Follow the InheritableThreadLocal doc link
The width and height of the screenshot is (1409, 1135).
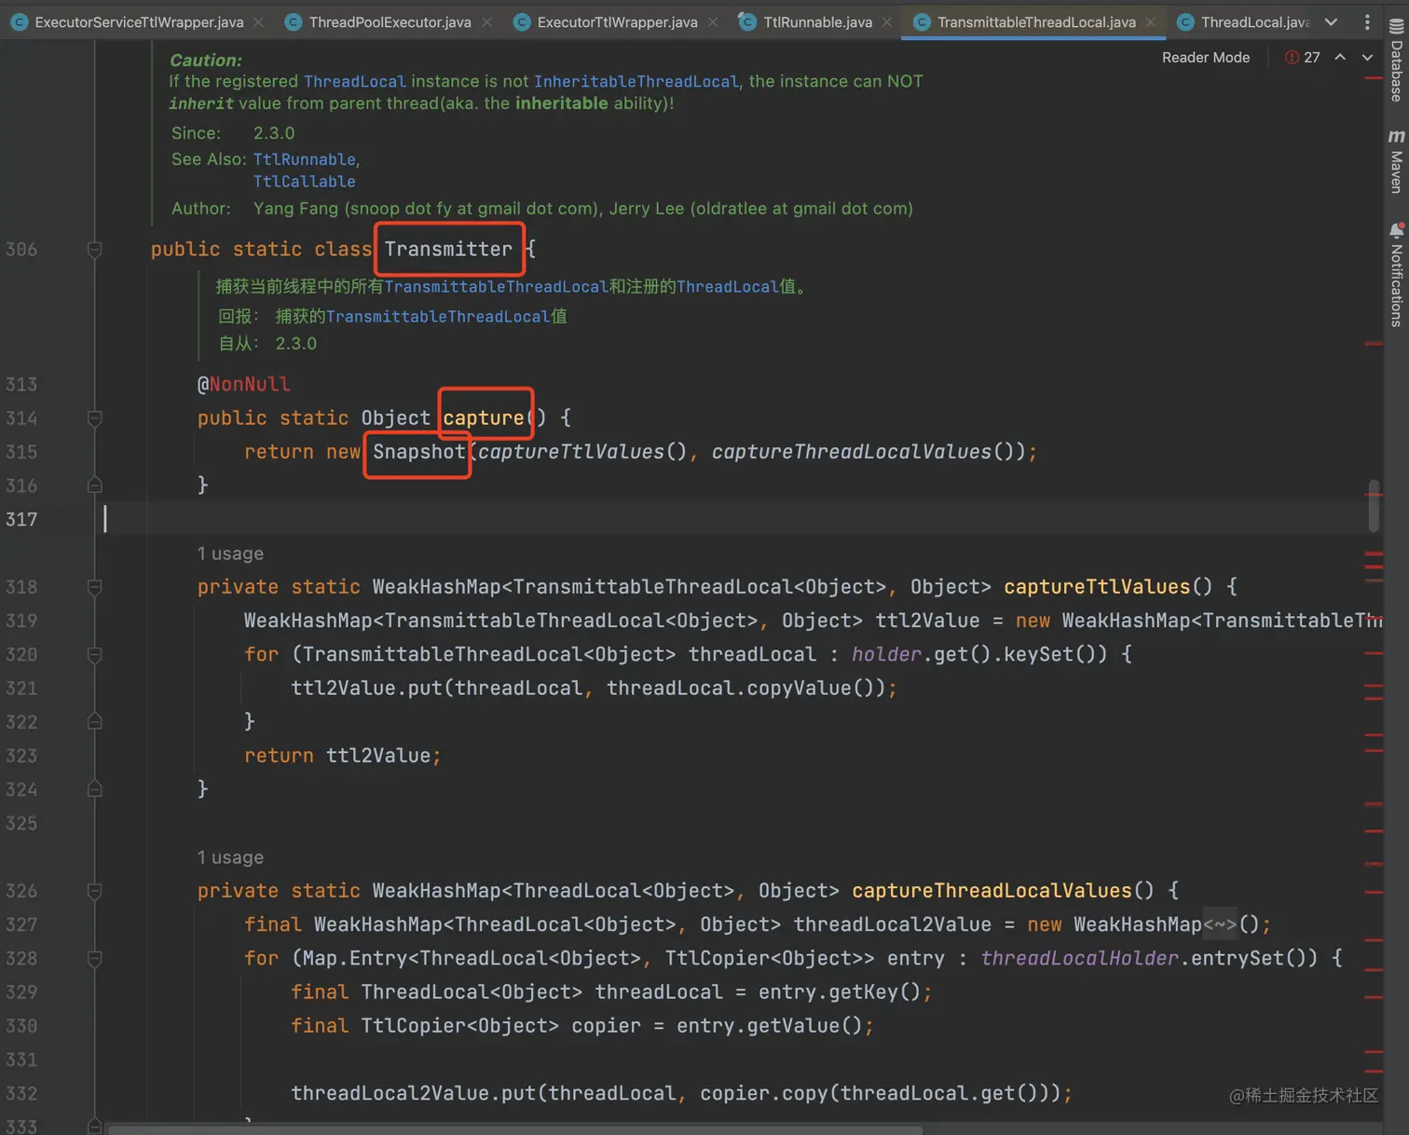tap(636, 82)
